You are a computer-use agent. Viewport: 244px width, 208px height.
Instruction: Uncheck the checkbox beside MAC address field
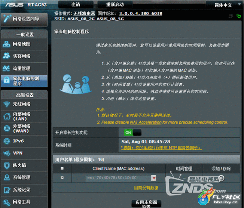pyautogui.click(x=62, y=178)
